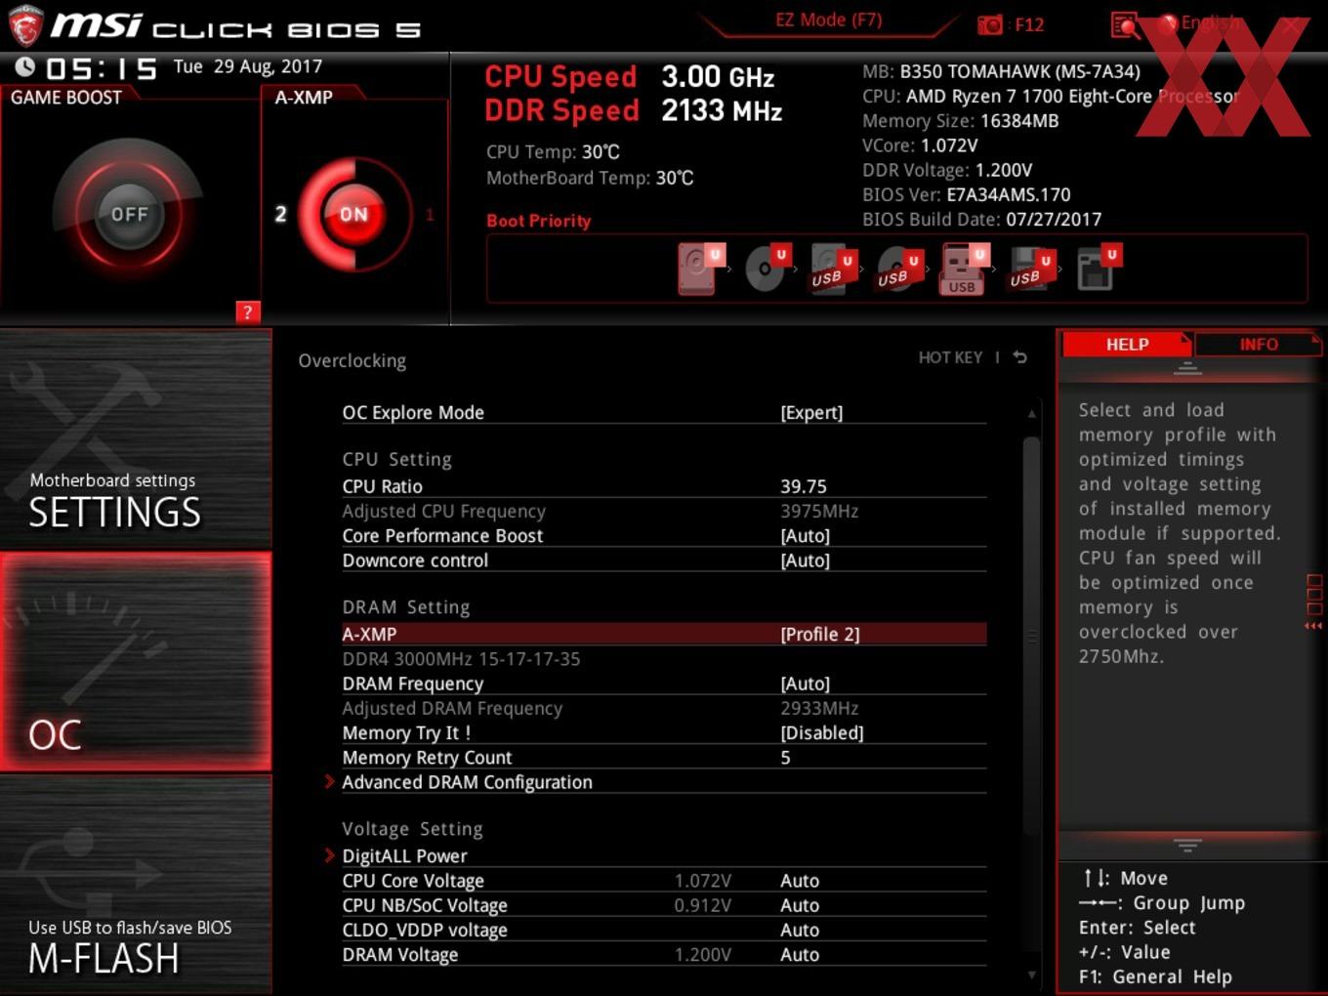Select the USB hard disk boot device icon
Viewport: 1328px width, 996px height.
833,269
